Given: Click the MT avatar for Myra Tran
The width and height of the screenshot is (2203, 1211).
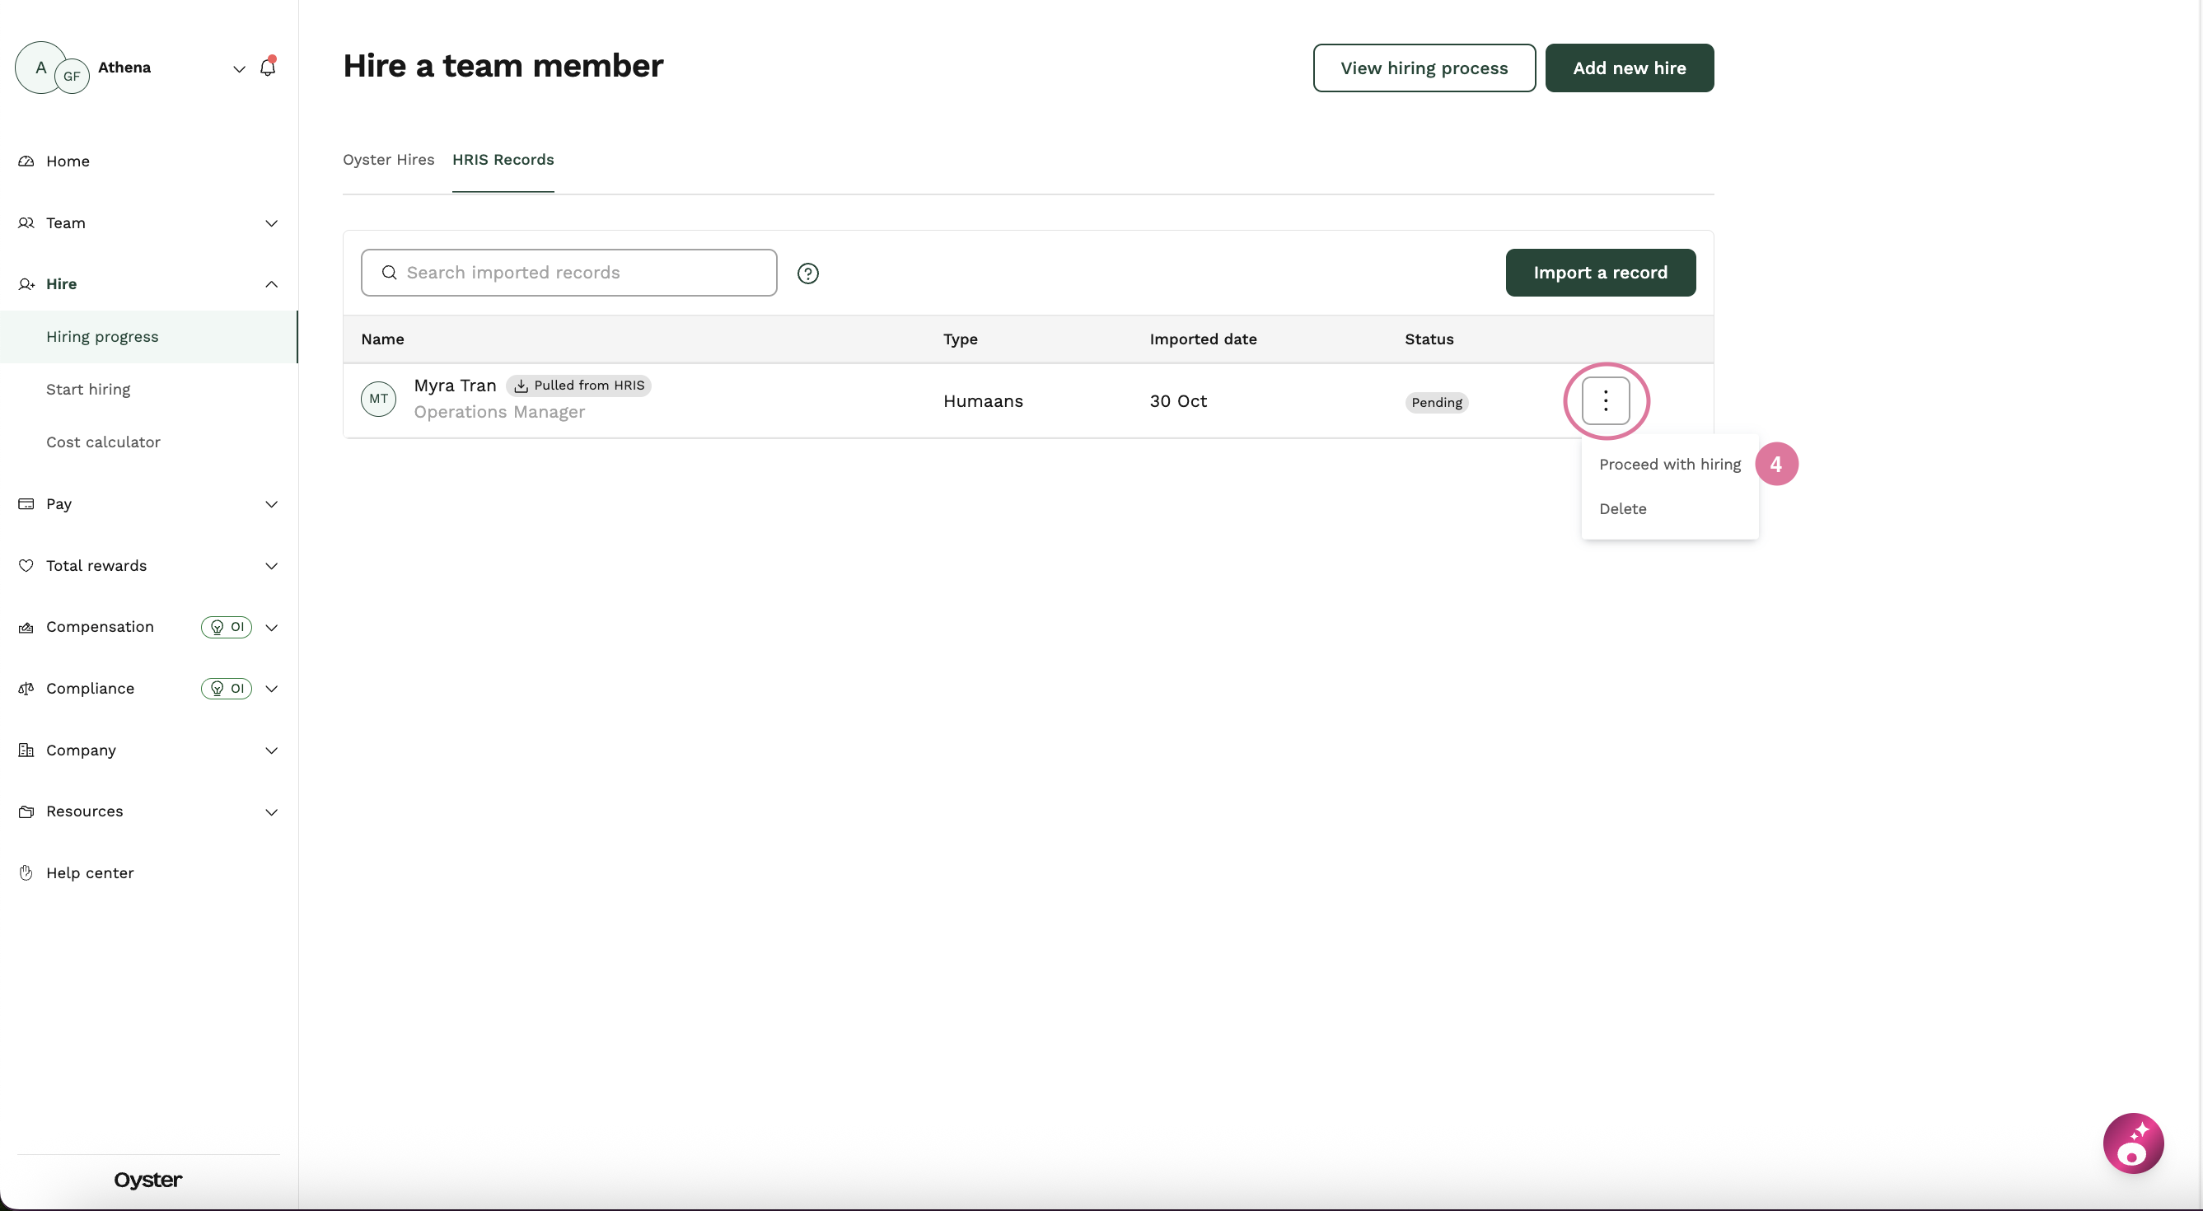Looking at the screenshot, I should 379,400.
